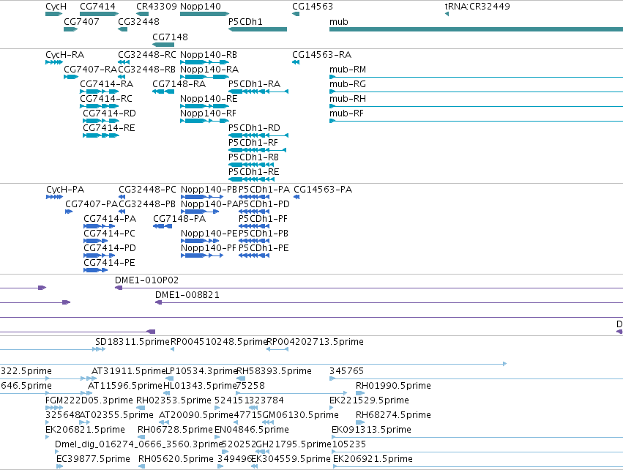
Task: Click the CG7414 gene label
Action: pyautogui.click(x=97, y=7)
